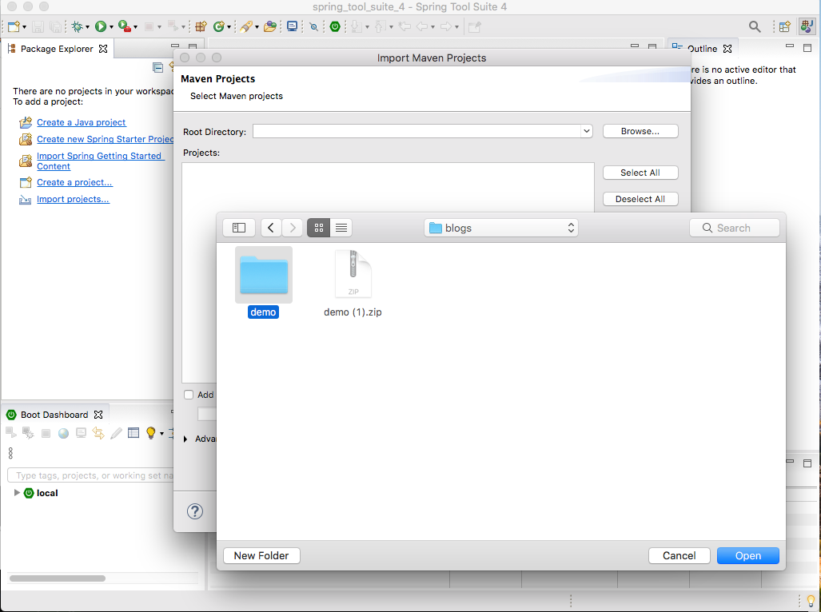Select the demo (1).zip file
Screen dimensions: 821x612
(x=353, y=284)
